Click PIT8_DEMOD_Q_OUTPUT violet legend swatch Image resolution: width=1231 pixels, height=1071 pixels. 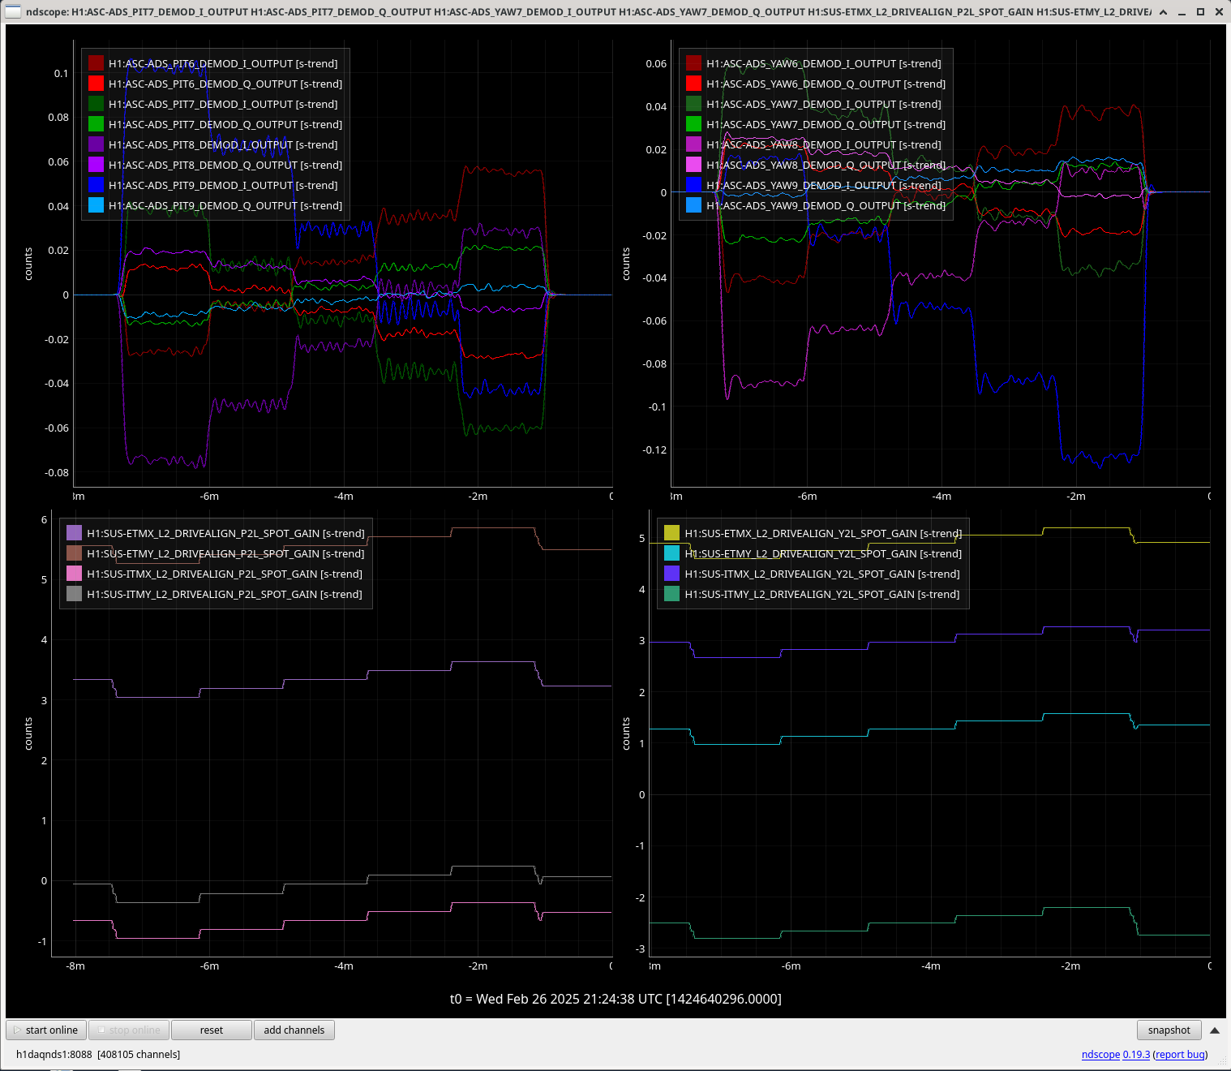(96, 165)
